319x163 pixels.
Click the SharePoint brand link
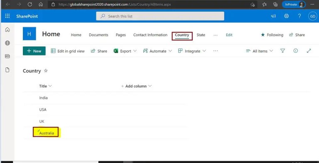[x=27, y=16]
